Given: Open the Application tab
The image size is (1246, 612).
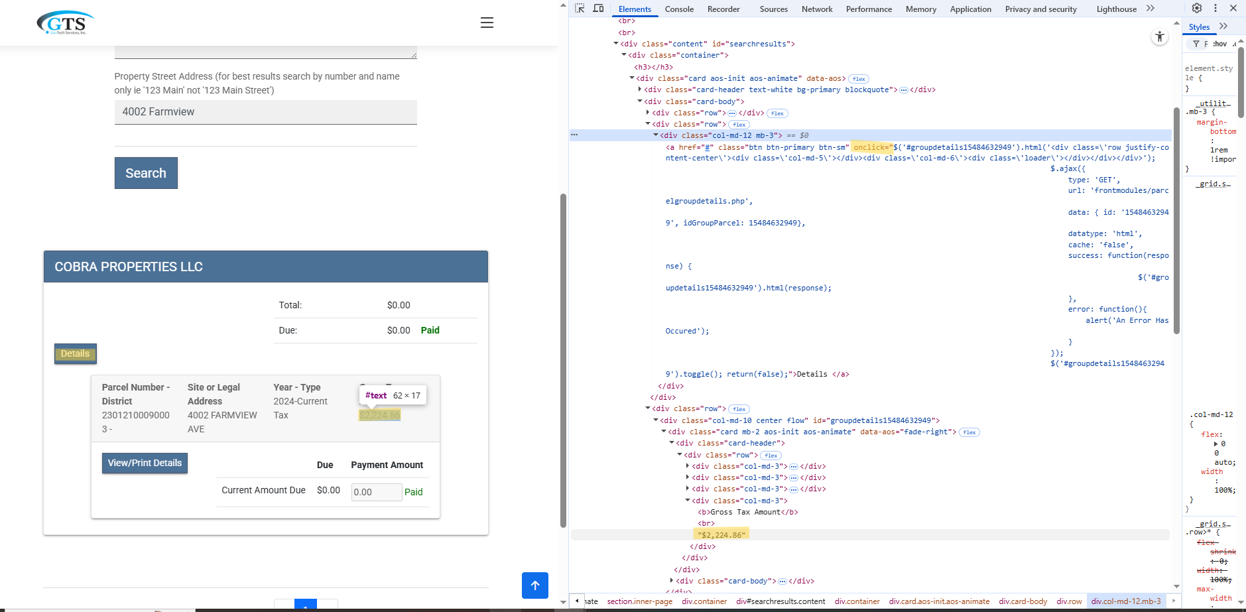Looking at the screenshot, I should pos(971,9).
